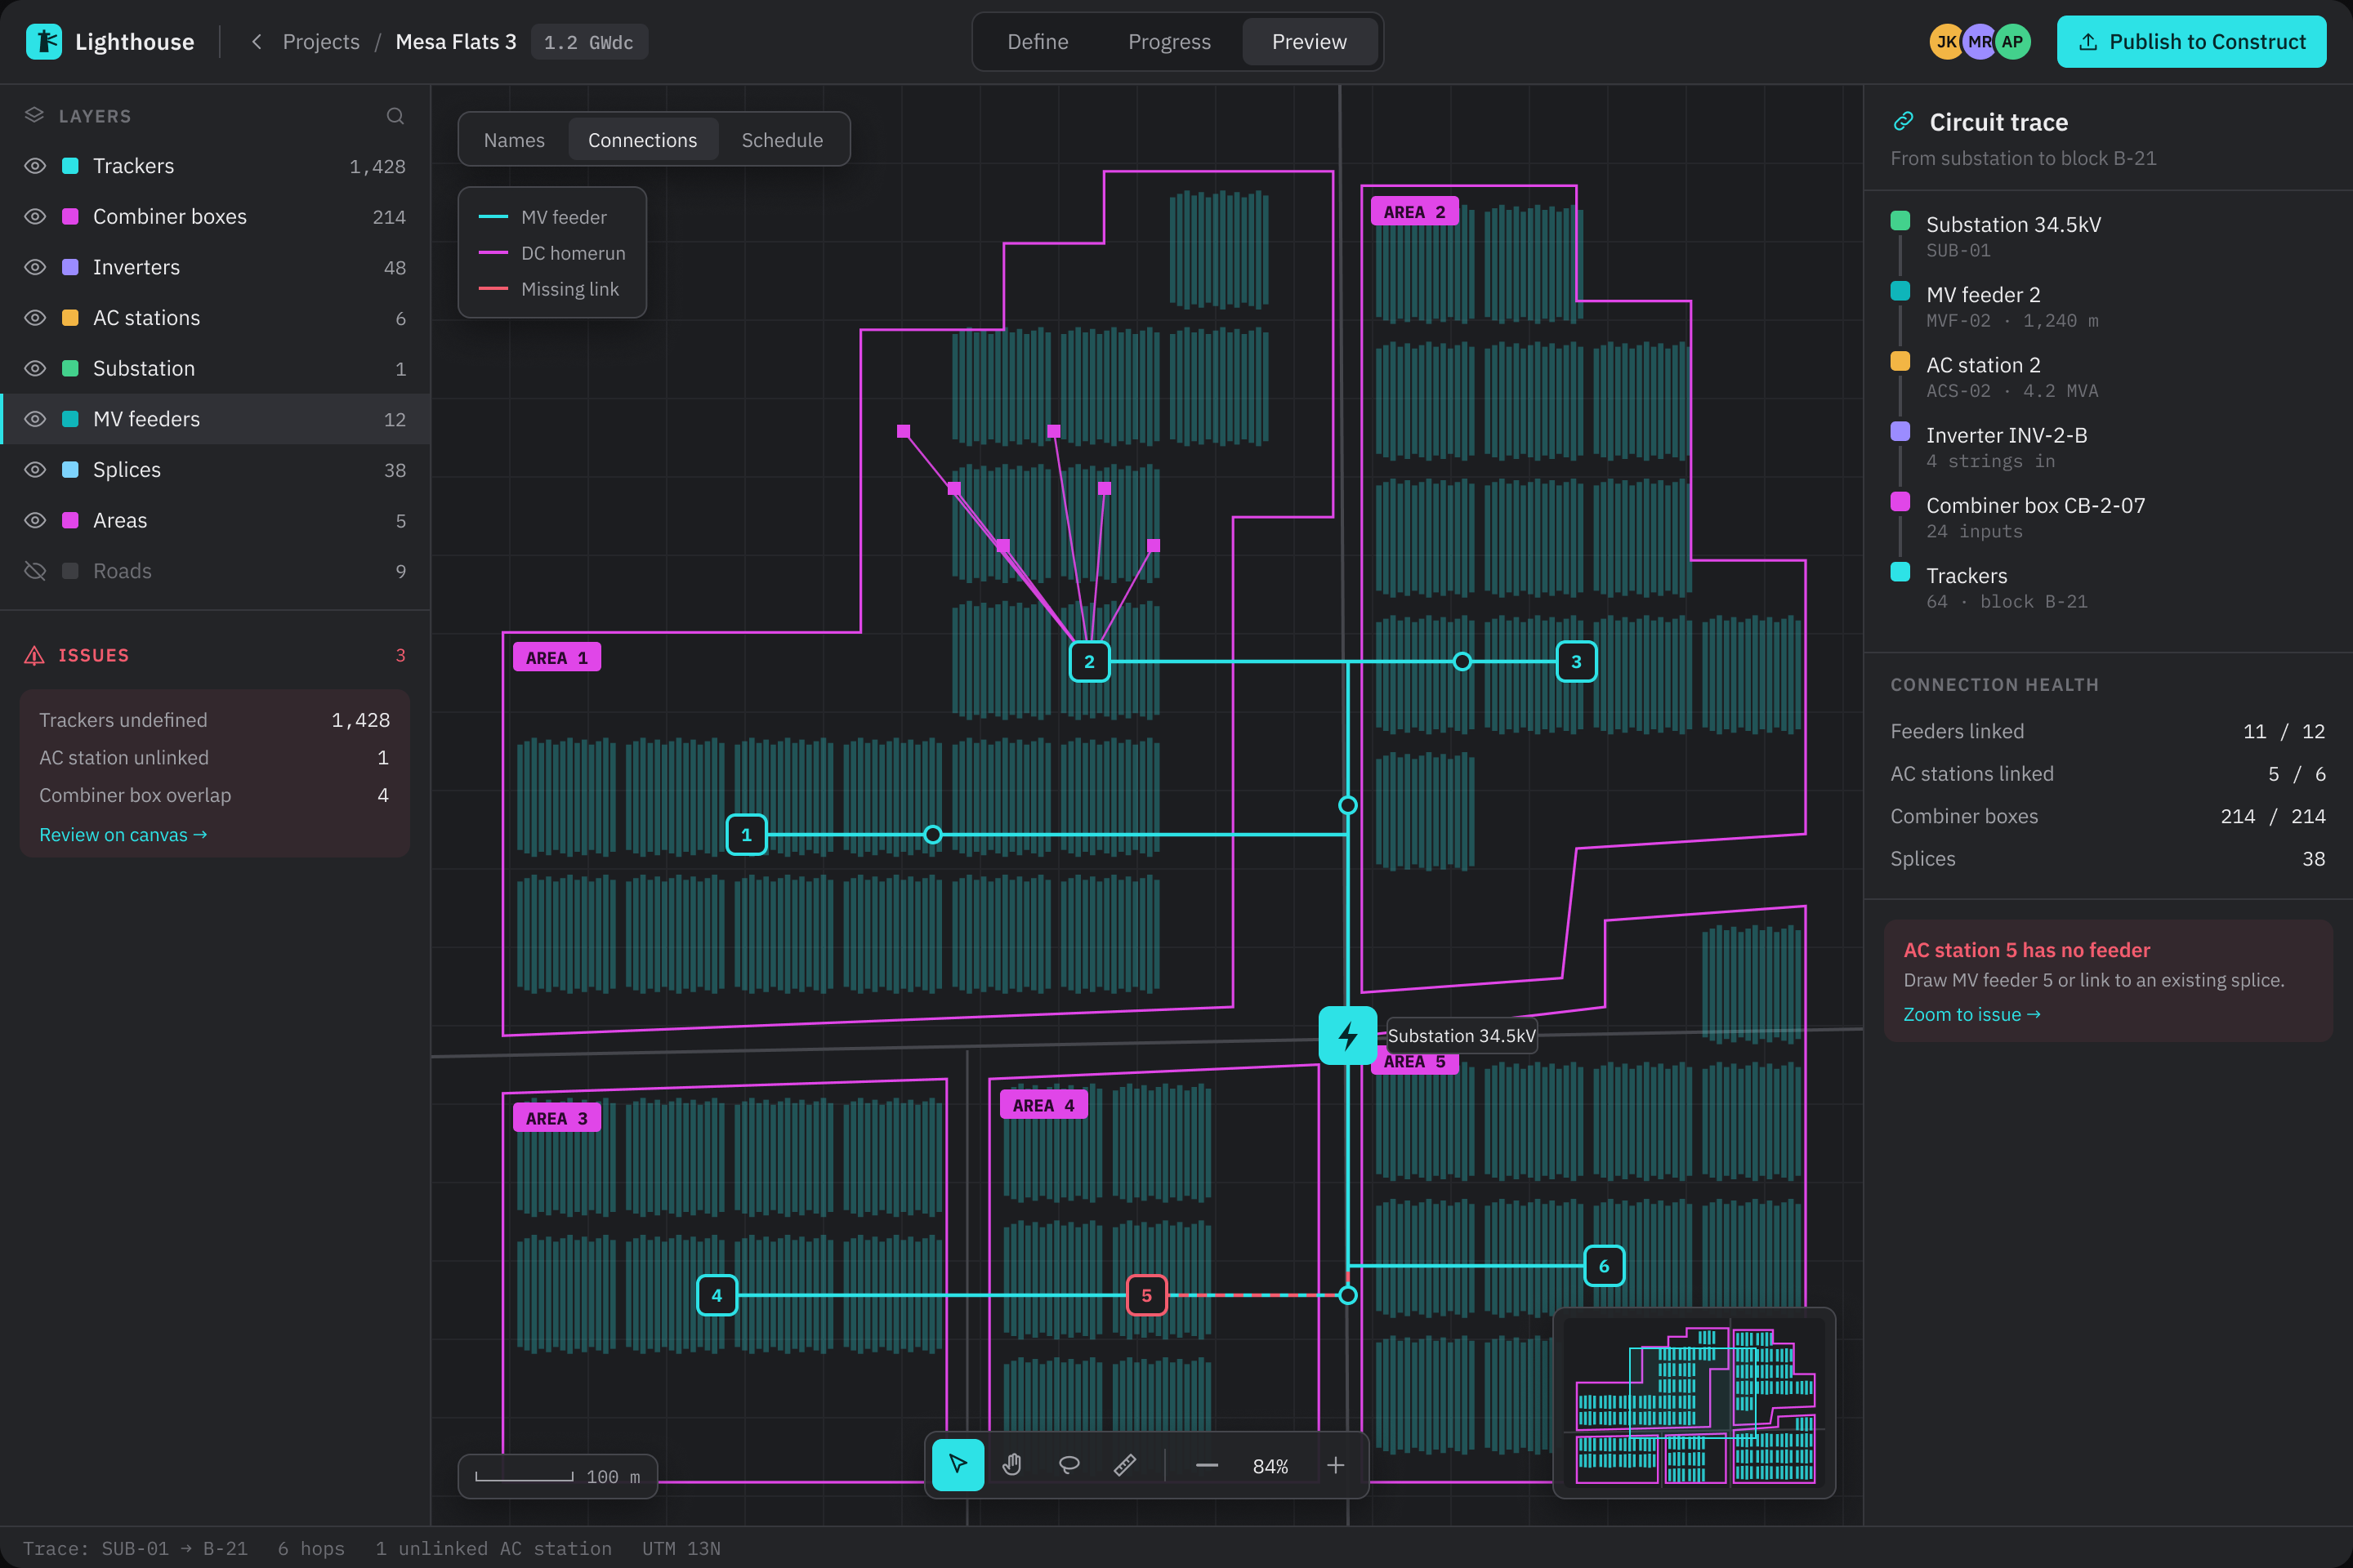Click the 1.2 GWdc capacity badge
Viewport: 2353px width, 1568px height.
[588, 42]
